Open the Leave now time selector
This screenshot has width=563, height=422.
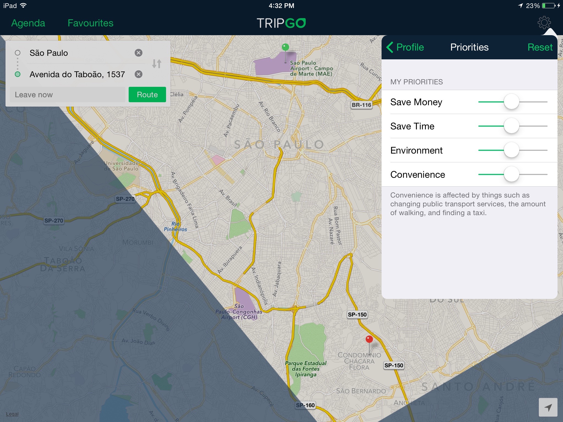(x=67, y=95)
